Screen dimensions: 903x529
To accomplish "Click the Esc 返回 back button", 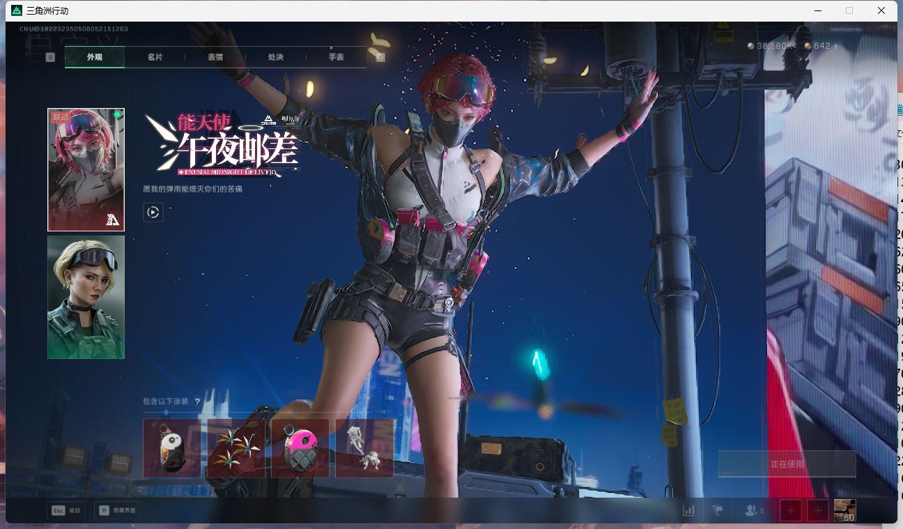I will (65, 510).
